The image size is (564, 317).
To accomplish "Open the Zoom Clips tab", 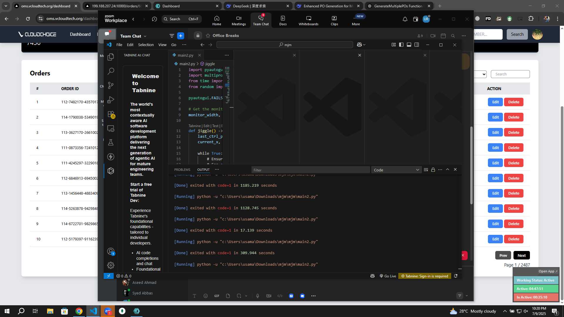I will coord(334,21).
